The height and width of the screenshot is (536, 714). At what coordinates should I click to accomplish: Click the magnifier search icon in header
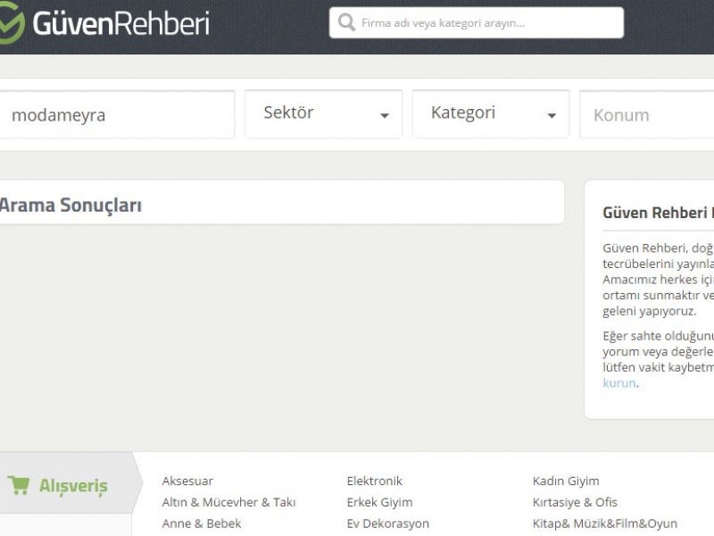coord(346,22)
